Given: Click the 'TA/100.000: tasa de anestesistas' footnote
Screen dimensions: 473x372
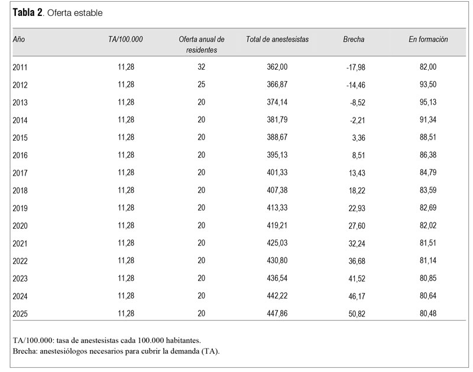Looking at the screenshot, I should [106, 341].
